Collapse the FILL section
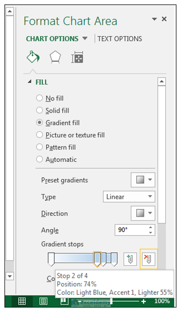 pyautogui.click(x=30, y=82)
